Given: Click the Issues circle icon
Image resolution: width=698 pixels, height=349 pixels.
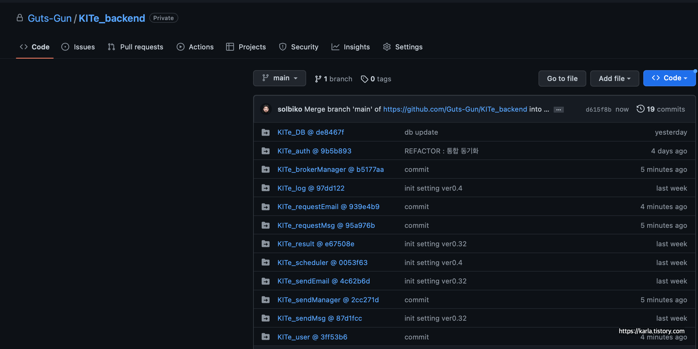Looking at the screenshot, I should [x=65, y=47].
